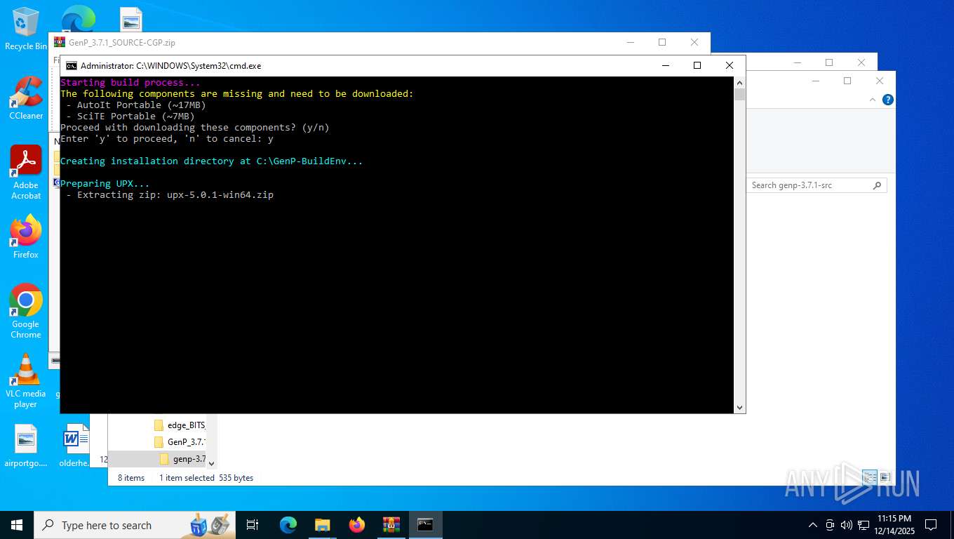Click 'Extracting zip: upx-5.0.1-win64.zip' line

click(x=175, y=195)
